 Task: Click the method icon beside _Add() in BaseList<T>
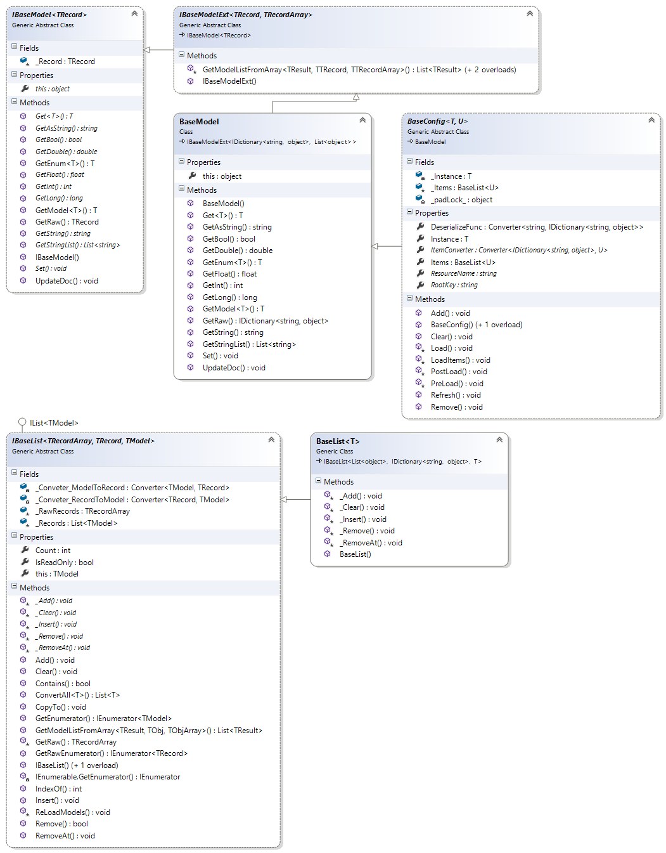(328, 495)
